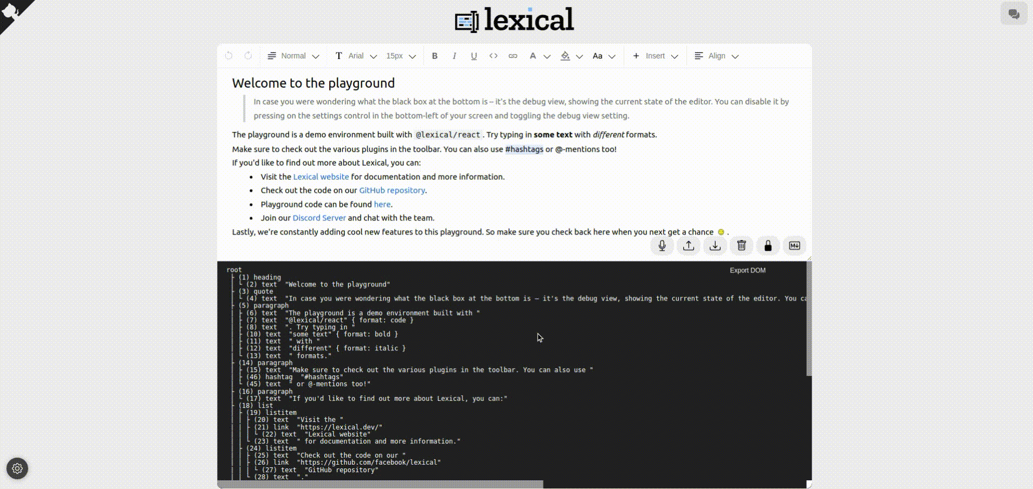Viewport: 1033px width, 489px height.
Task: Insert a link with the chain icon
Action: tap(512, 56)
